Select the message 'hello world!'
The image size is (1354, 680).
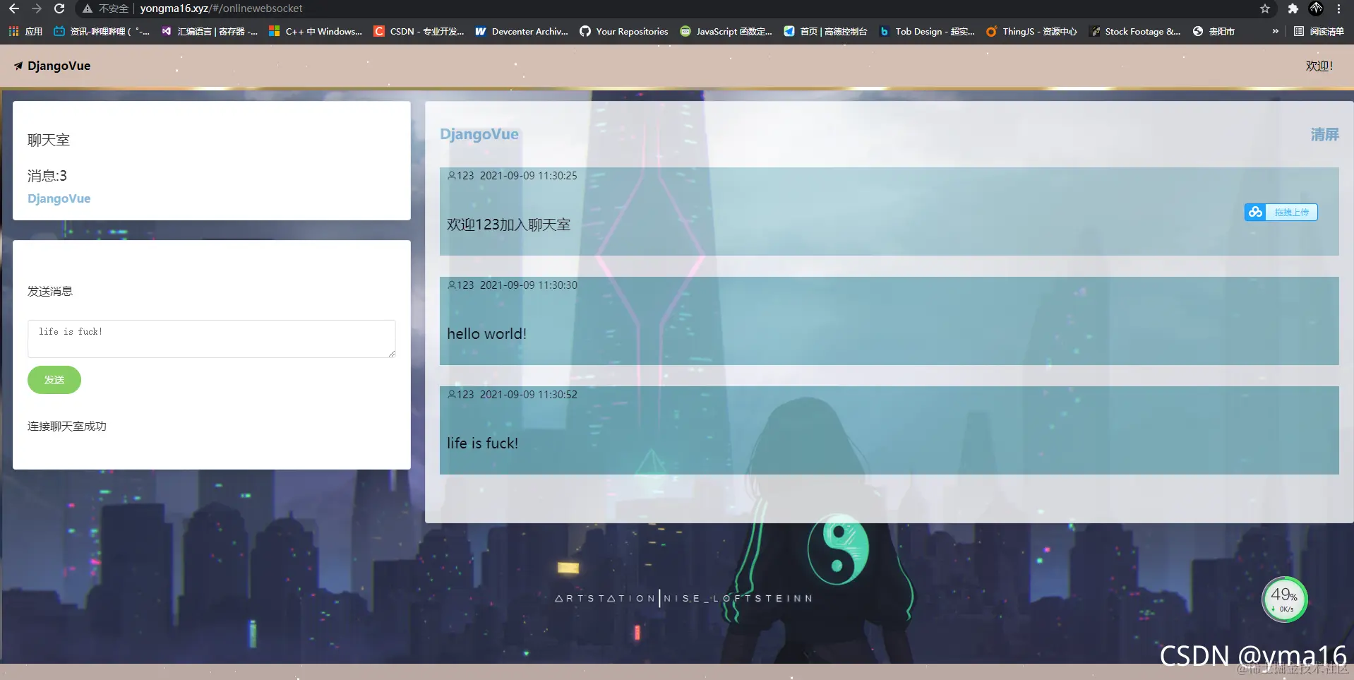486,333
